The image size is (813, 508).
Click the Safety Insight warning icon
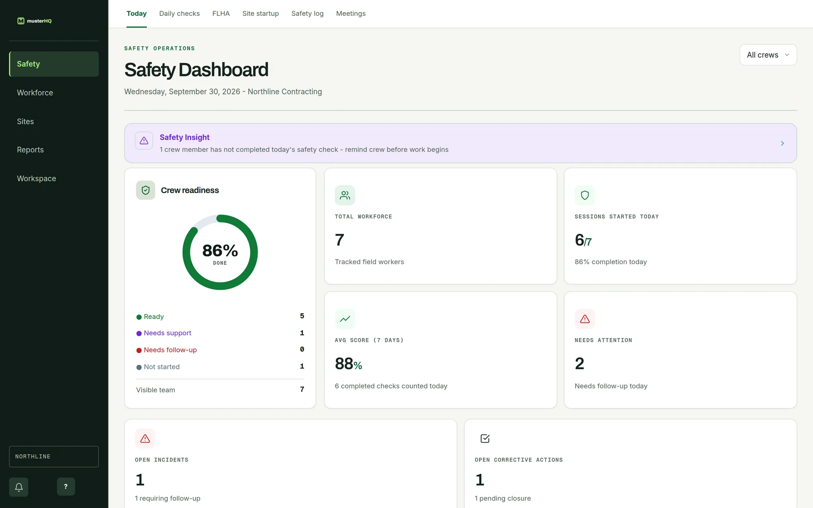(144, 141)
